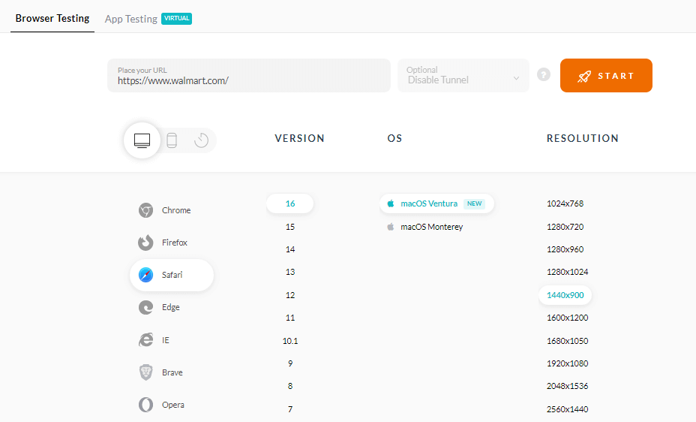Select the Opera browser icon
Viewport: 696px width, 422px height.
(x=146, y=405)
